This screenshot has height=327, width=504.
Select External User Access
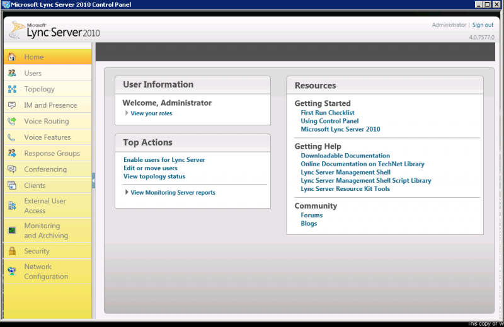(x=48, y=206)
